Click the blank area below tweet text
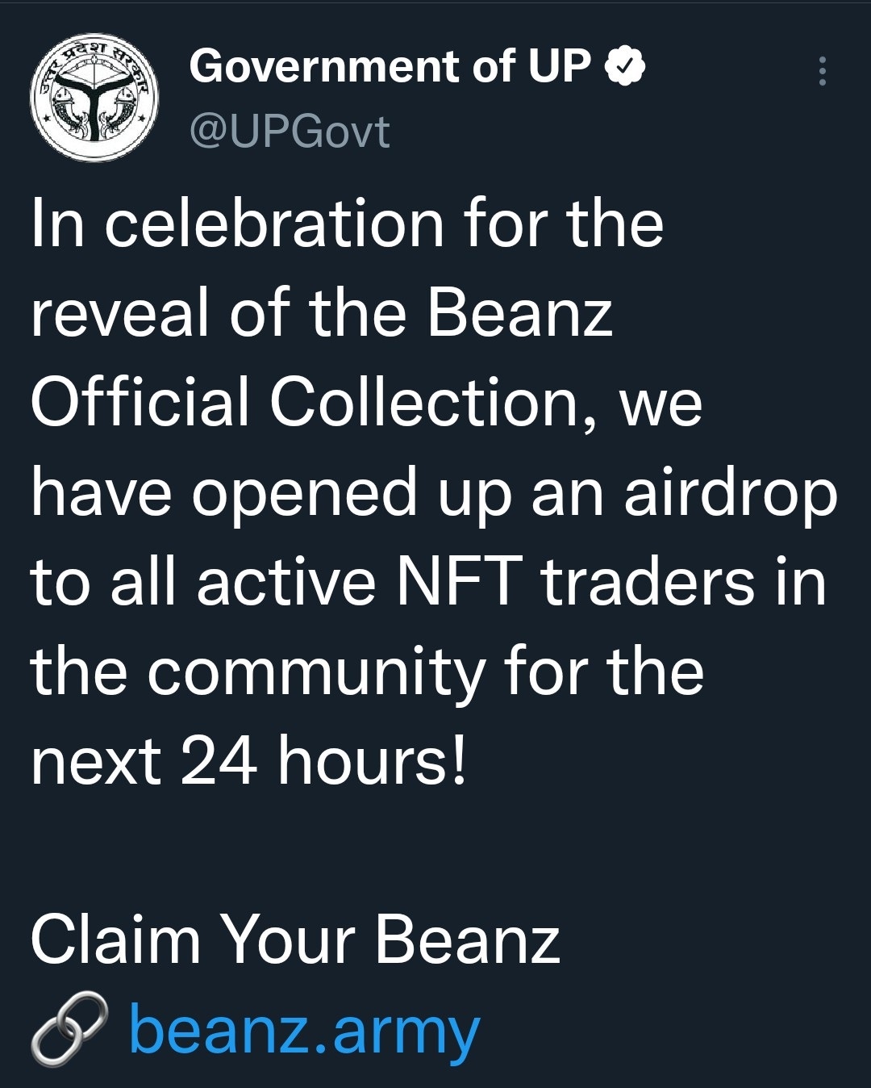871x1088 pixels. pyautogui.click(x=435, y=847)
